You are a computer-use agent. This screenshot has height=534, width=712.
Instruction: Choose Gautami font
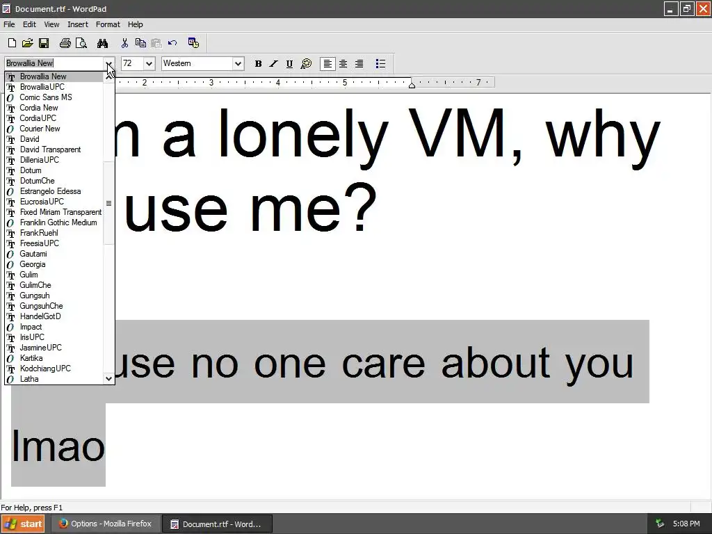coord(54,254)
